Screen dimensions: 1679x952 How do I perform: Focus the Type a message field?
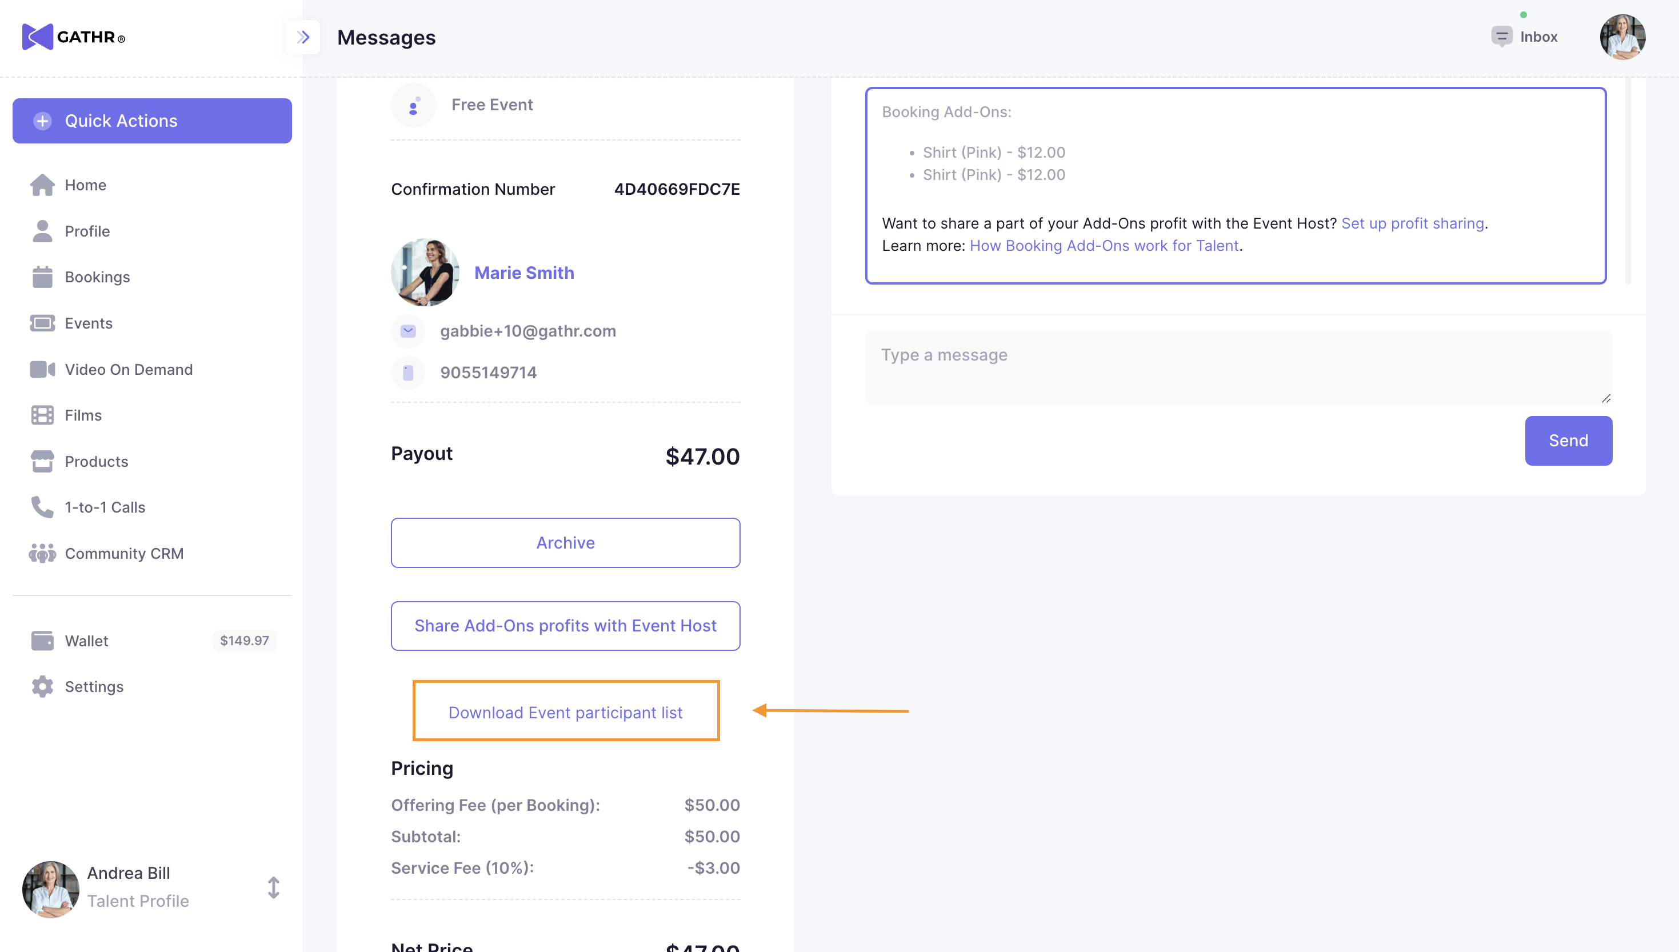(x=1238, y=367)
